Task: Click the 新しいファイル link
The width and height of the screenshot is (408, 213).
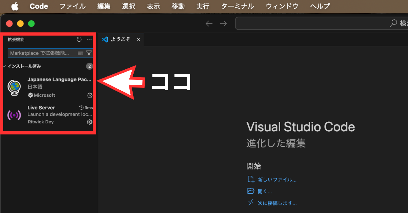Action: coord(276,179)
